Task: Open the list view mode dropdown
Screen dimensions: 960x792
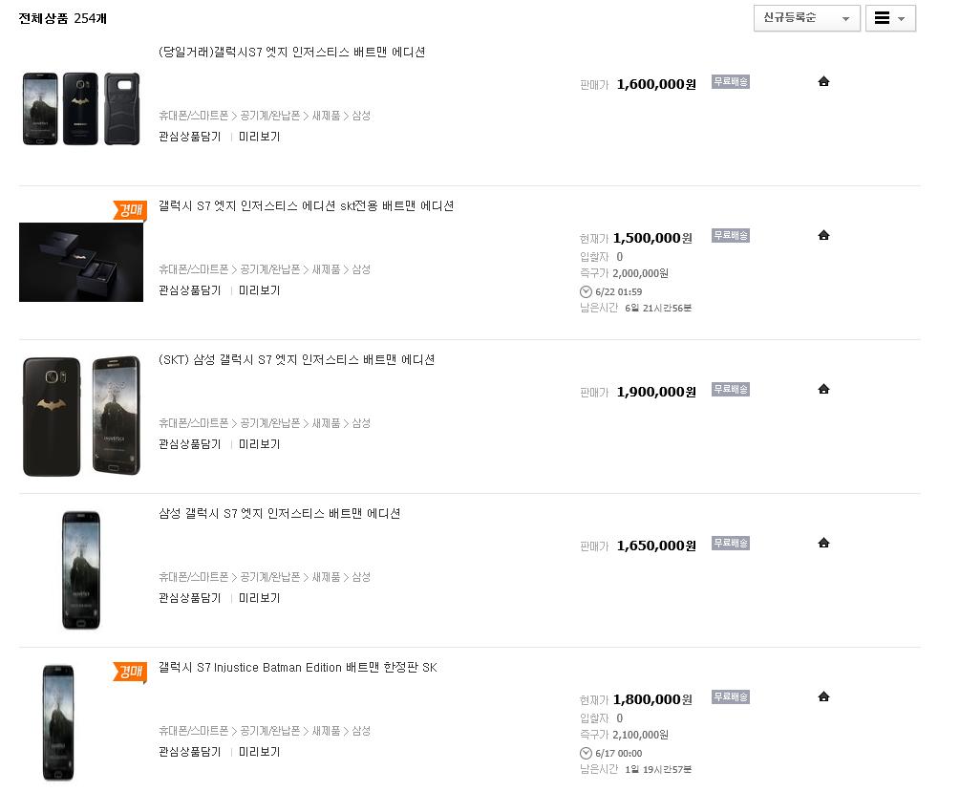Action: [x=890, y=18]
